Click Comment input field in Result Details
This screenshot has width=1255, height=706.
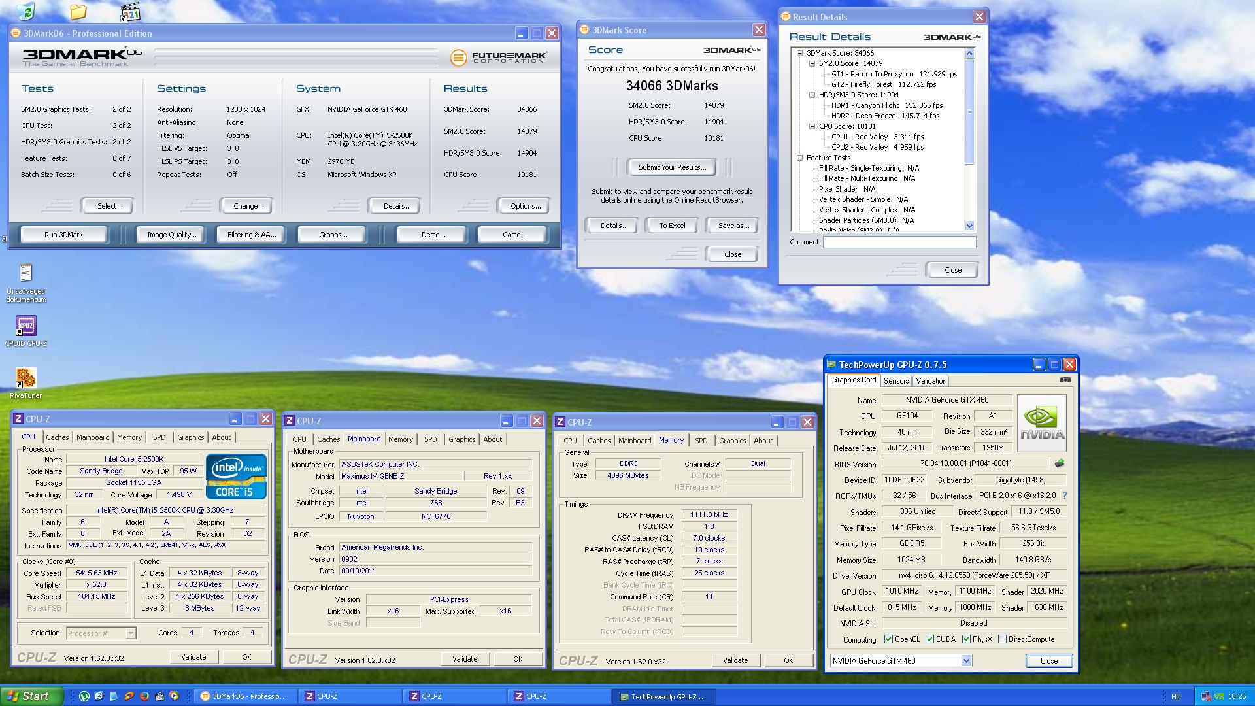pos(899,242)
